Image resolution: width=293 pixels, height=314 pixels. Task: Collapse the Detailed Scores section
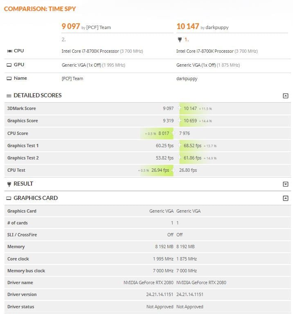click(x=285, y=96)
